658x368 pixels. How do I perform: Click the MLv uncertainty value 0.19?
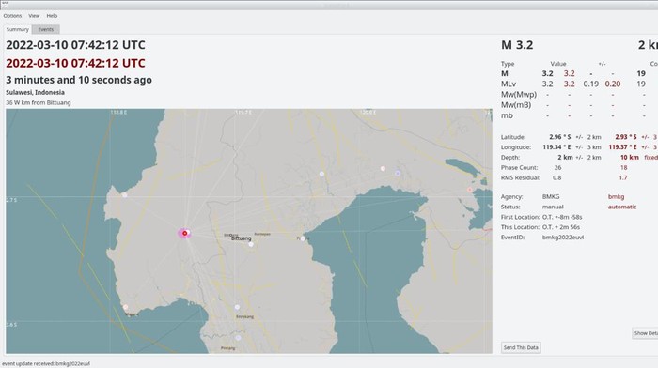(591, 84)
